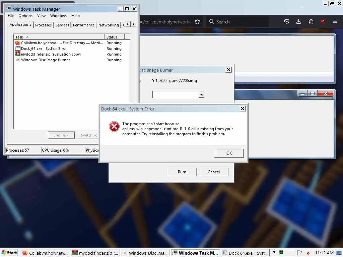Viewport: 343px width, 257px height.
Task: Click Cancel in Disc Image Burner
Action: click(x=213, y=172)
